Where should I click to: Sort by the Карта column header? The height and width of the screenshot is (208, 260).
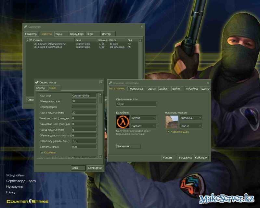[118, 40]
